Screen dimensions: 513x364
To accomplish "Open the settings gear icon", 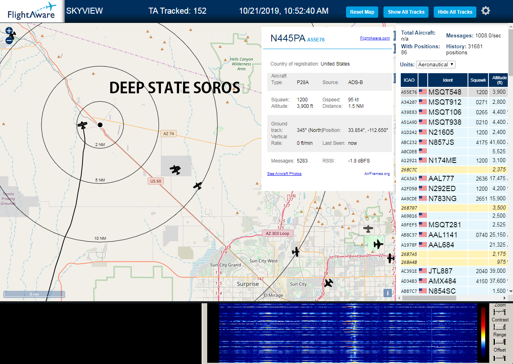I will point(486,11).
